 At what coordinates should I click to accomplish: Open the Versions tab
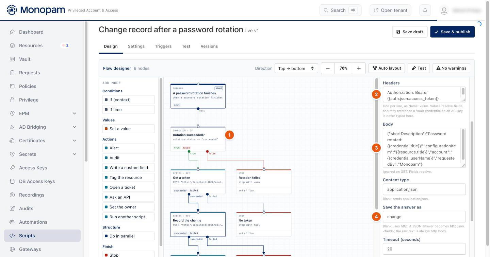pyautogui.click(x=209, y=46)
